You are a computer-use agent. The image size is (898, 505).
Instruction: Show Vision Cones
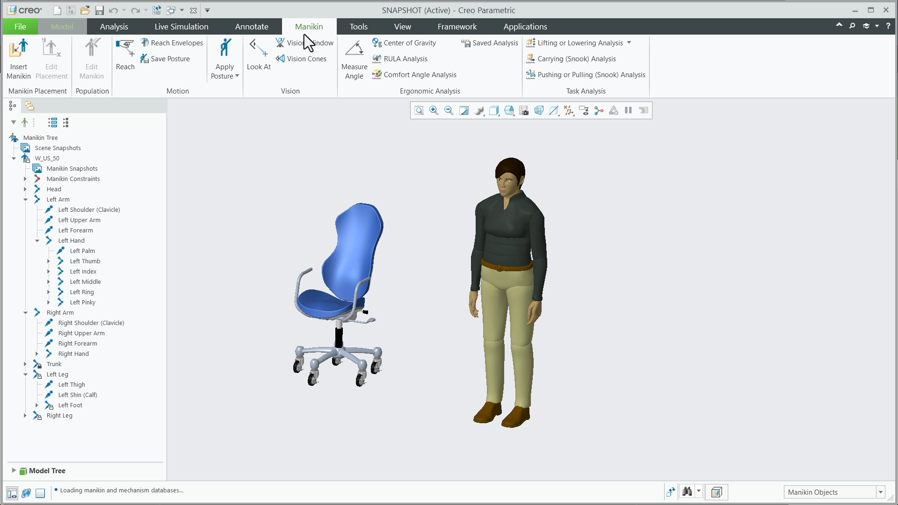[x=301, y=59]
